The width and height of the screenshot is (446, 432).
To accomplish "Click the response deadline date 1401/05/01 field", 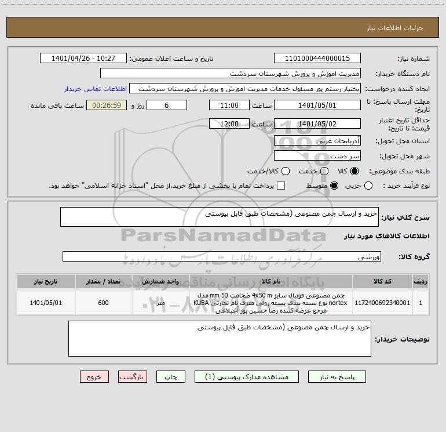I will [317, 105].
